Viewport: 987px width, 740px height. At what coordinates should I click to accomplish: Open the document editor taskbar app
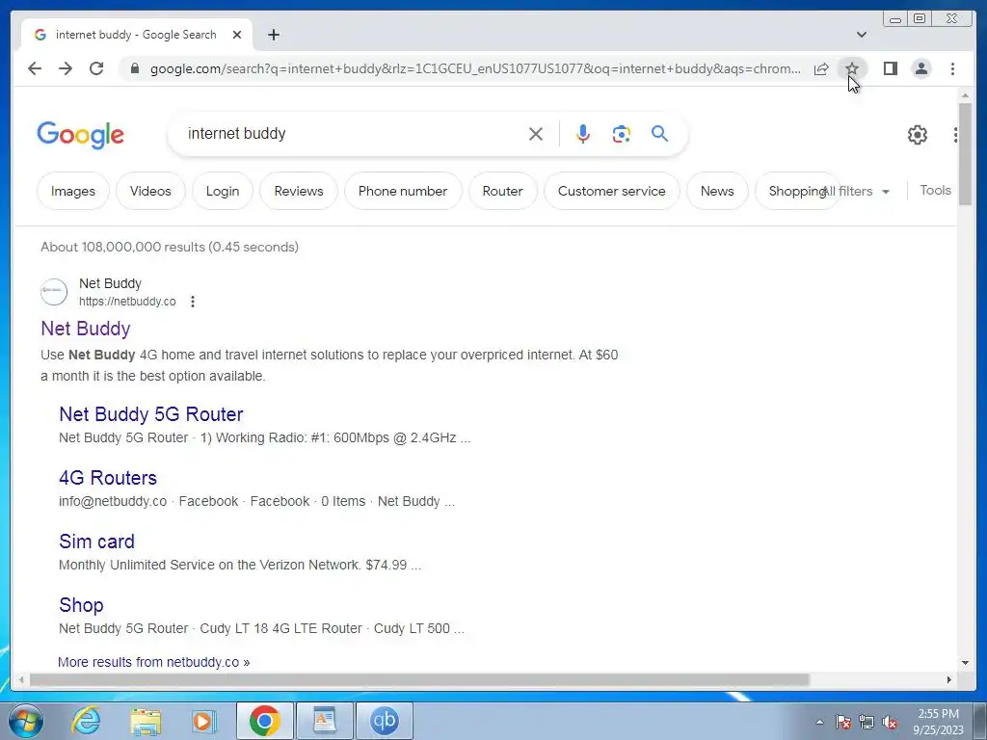(325, 721)
